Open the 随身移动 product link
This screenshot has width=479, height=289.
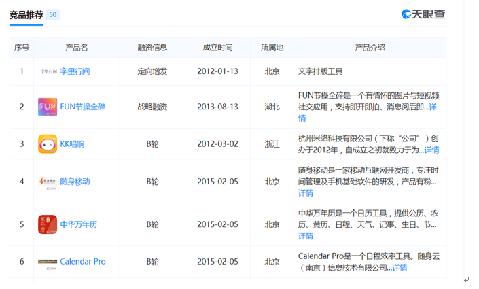tap(75, 182)
